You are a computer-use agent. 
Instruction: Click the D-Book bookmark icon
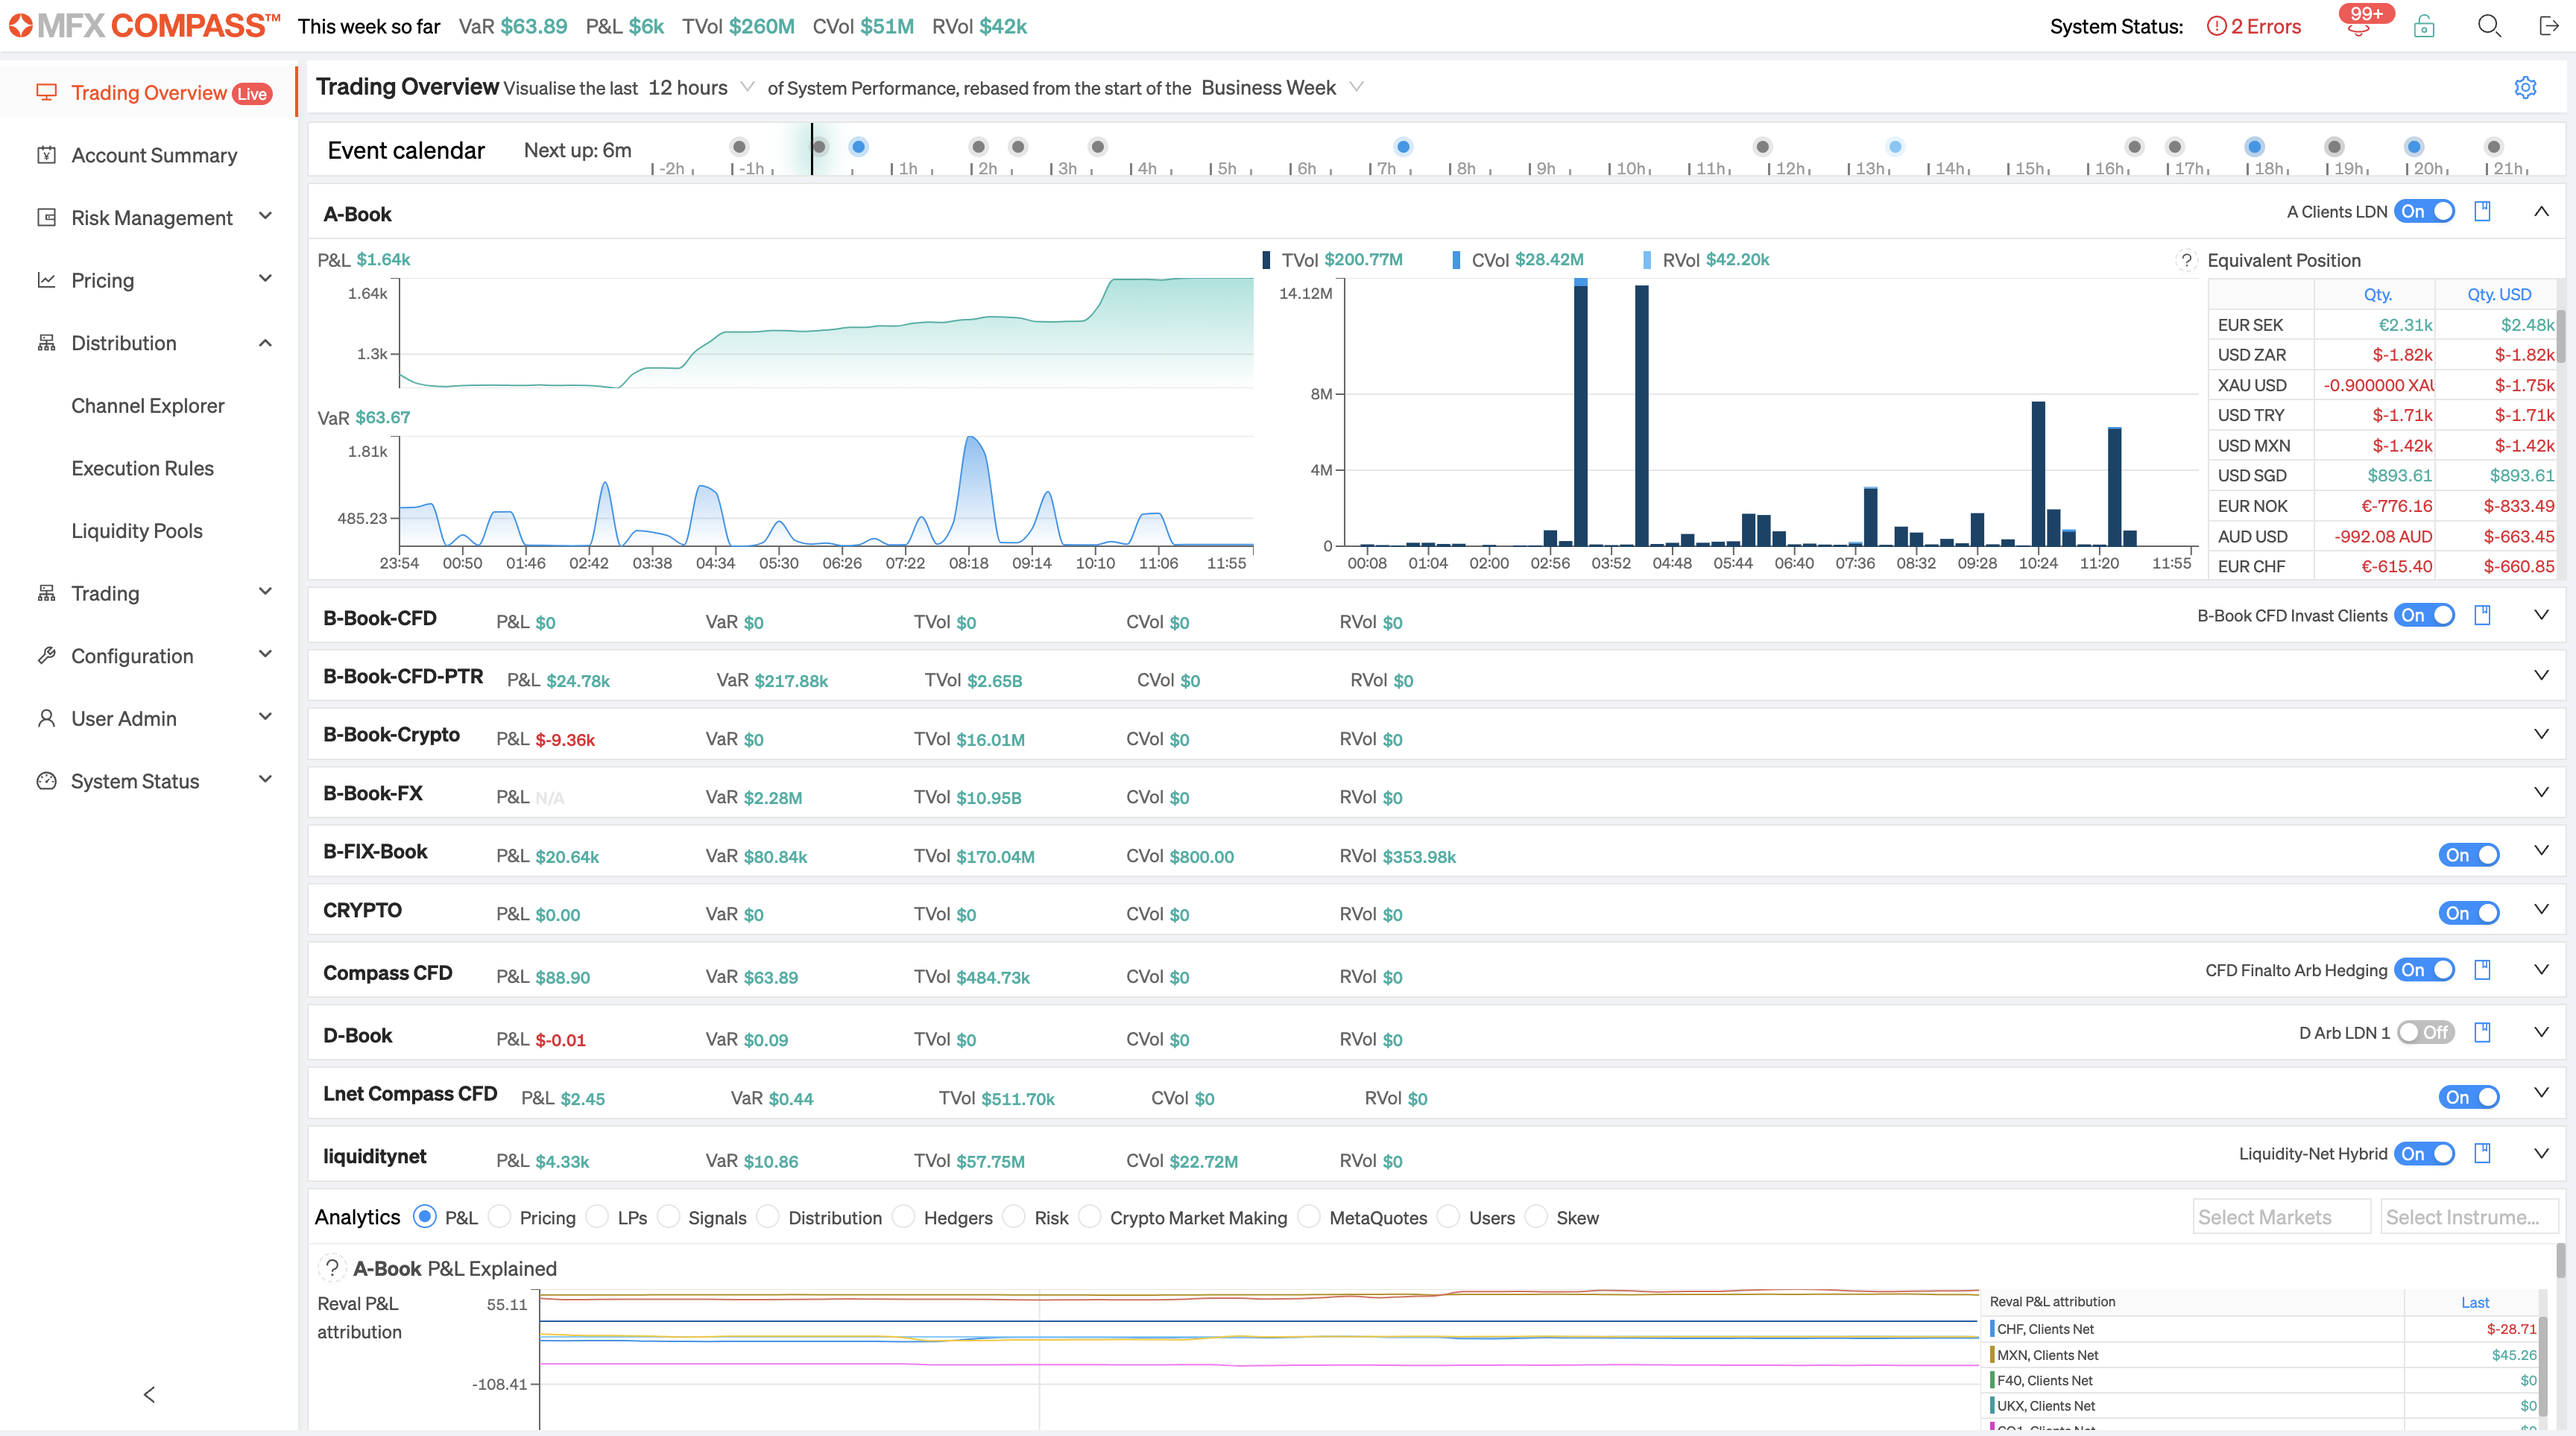pyautogui.click(x=2482, y=1033)
